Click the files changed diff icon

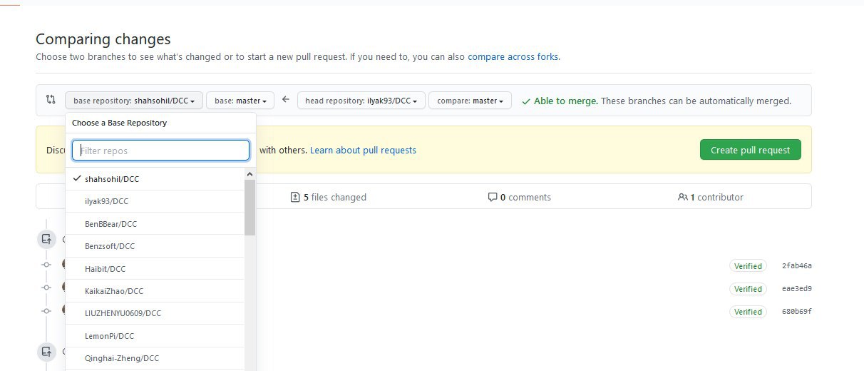[x=295, y=197]
